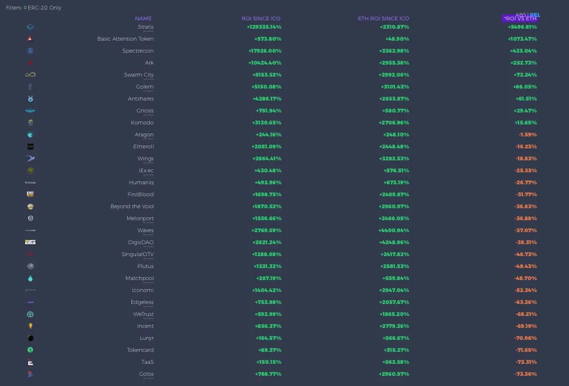This screenshot has width=569, height=386.
Task: Click the FirstBlood logo icon
Action: [x=31, y=194]
